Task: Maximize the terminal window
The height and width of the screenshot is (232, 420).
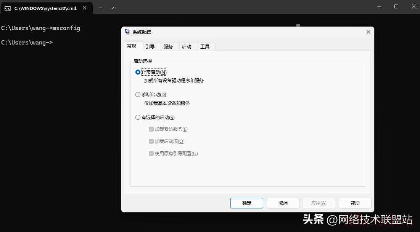Action: pos(396,6)
